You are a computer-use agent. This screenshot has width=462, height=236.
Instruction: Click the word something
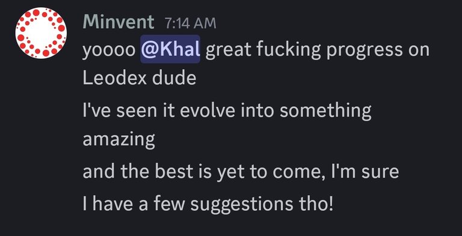325,112
